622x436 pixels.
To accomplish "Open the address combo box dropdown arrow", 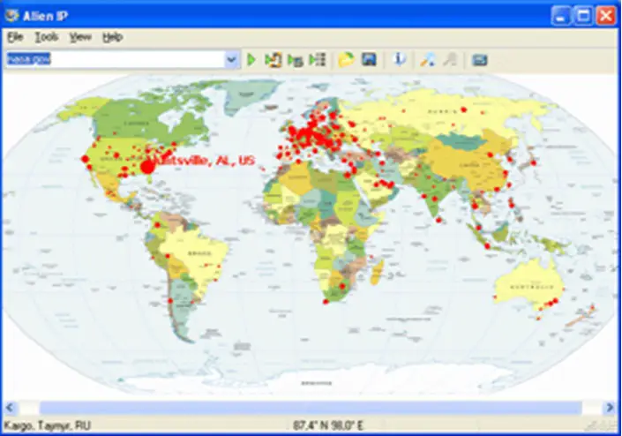I will coord(231,60).
